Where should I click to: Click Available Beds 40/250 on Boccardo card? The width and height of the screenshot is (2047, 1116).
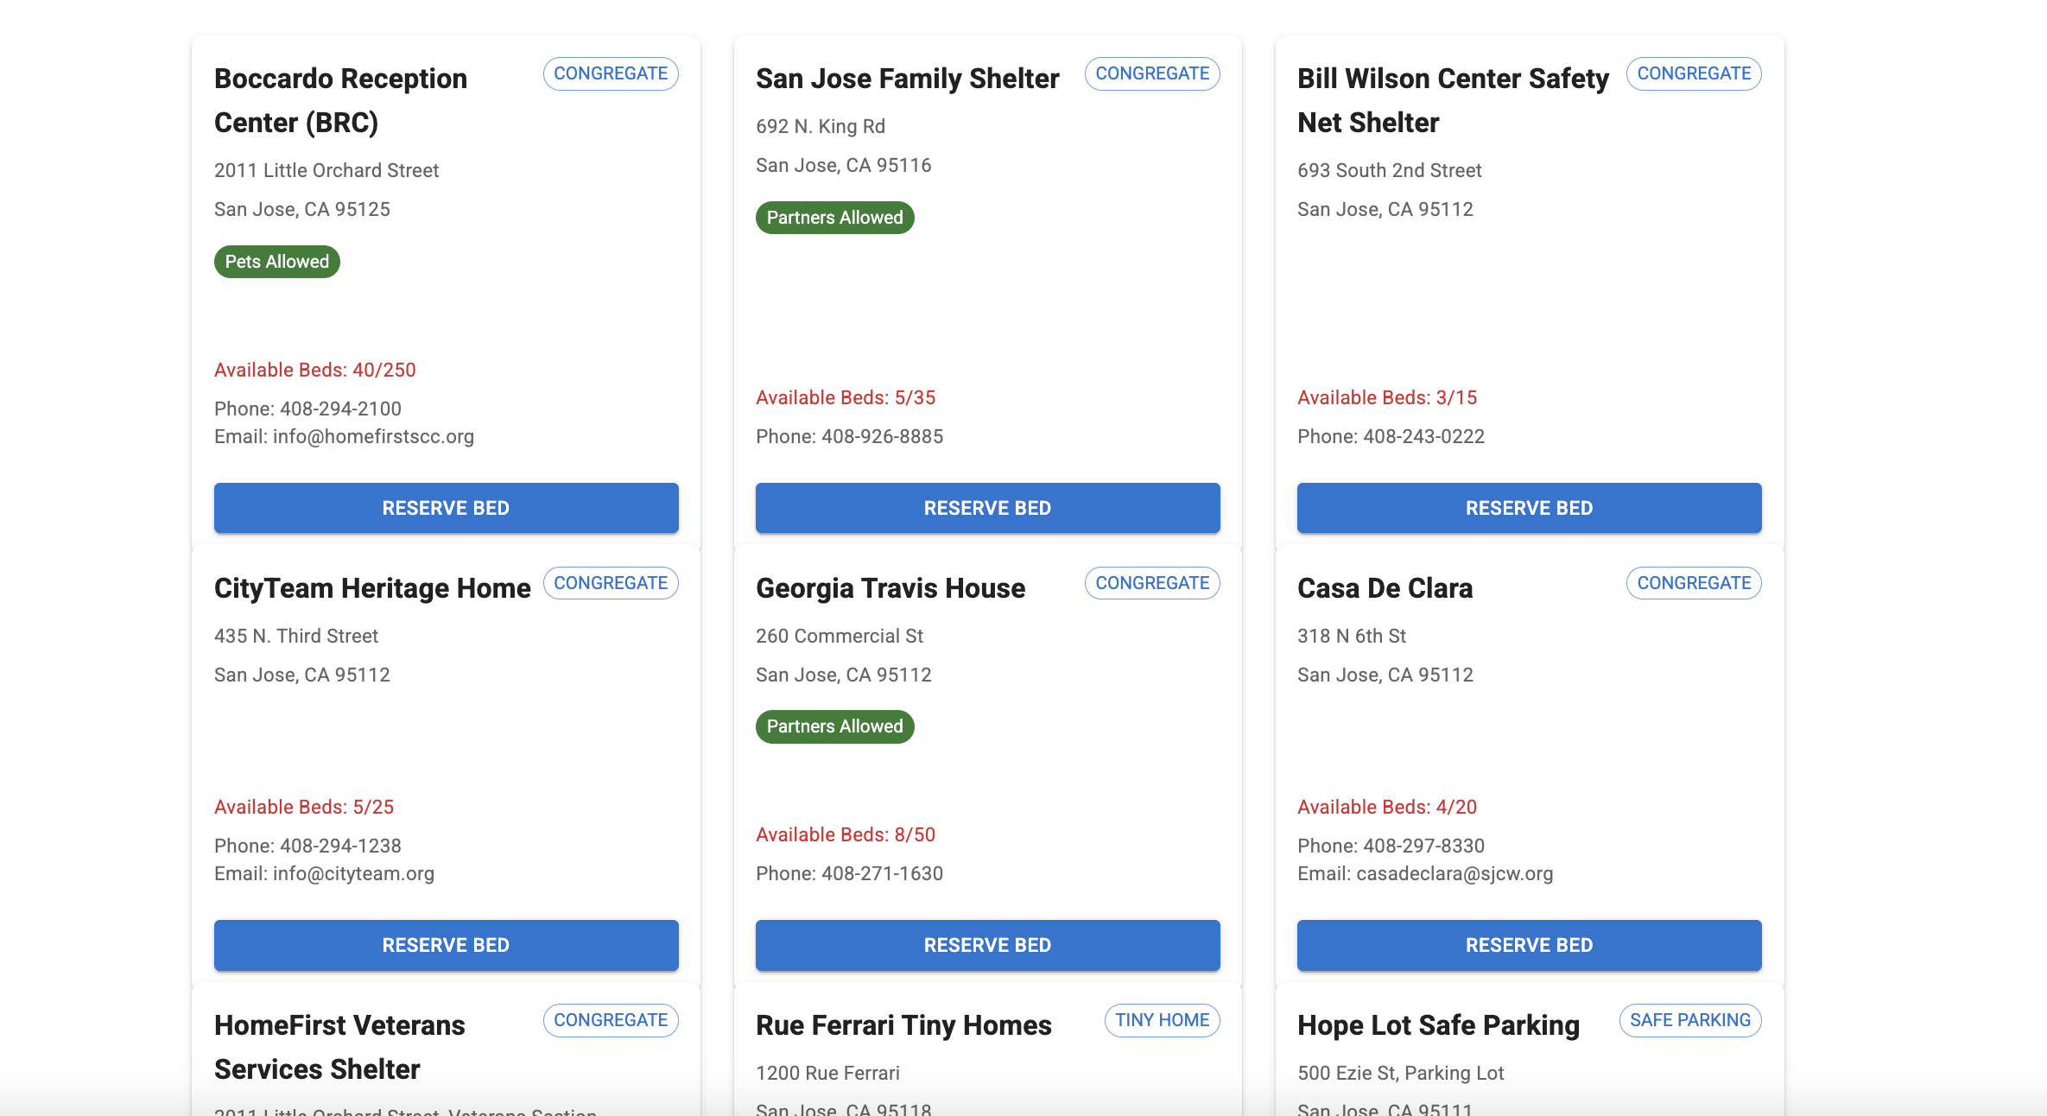pos(314,370)
